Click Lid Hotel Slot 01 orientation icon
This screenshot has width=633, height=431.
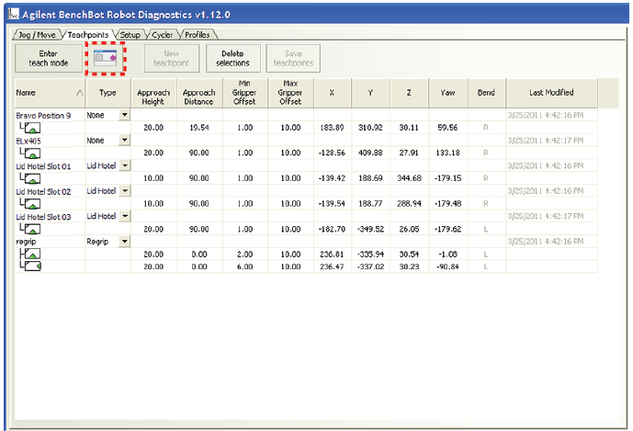[30, 177]
